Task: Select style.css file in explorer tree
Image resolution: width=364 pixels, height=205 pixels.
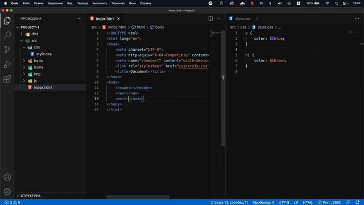Action: 44,54
